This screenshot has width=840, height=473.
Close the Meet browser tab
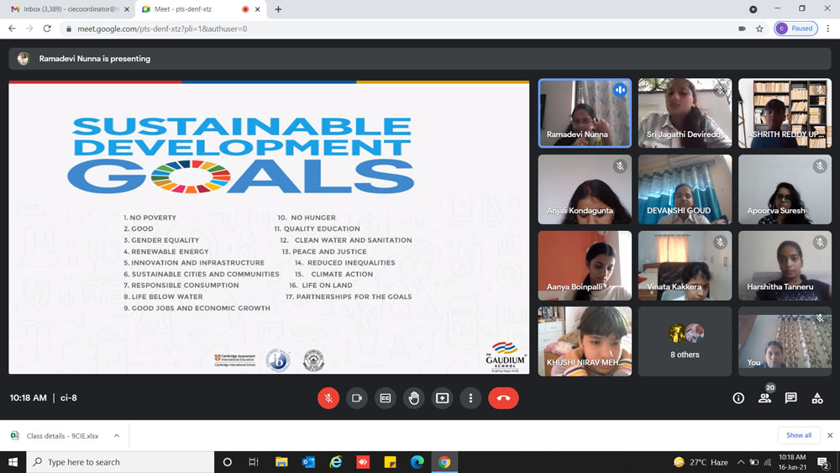tap(258, 9)
